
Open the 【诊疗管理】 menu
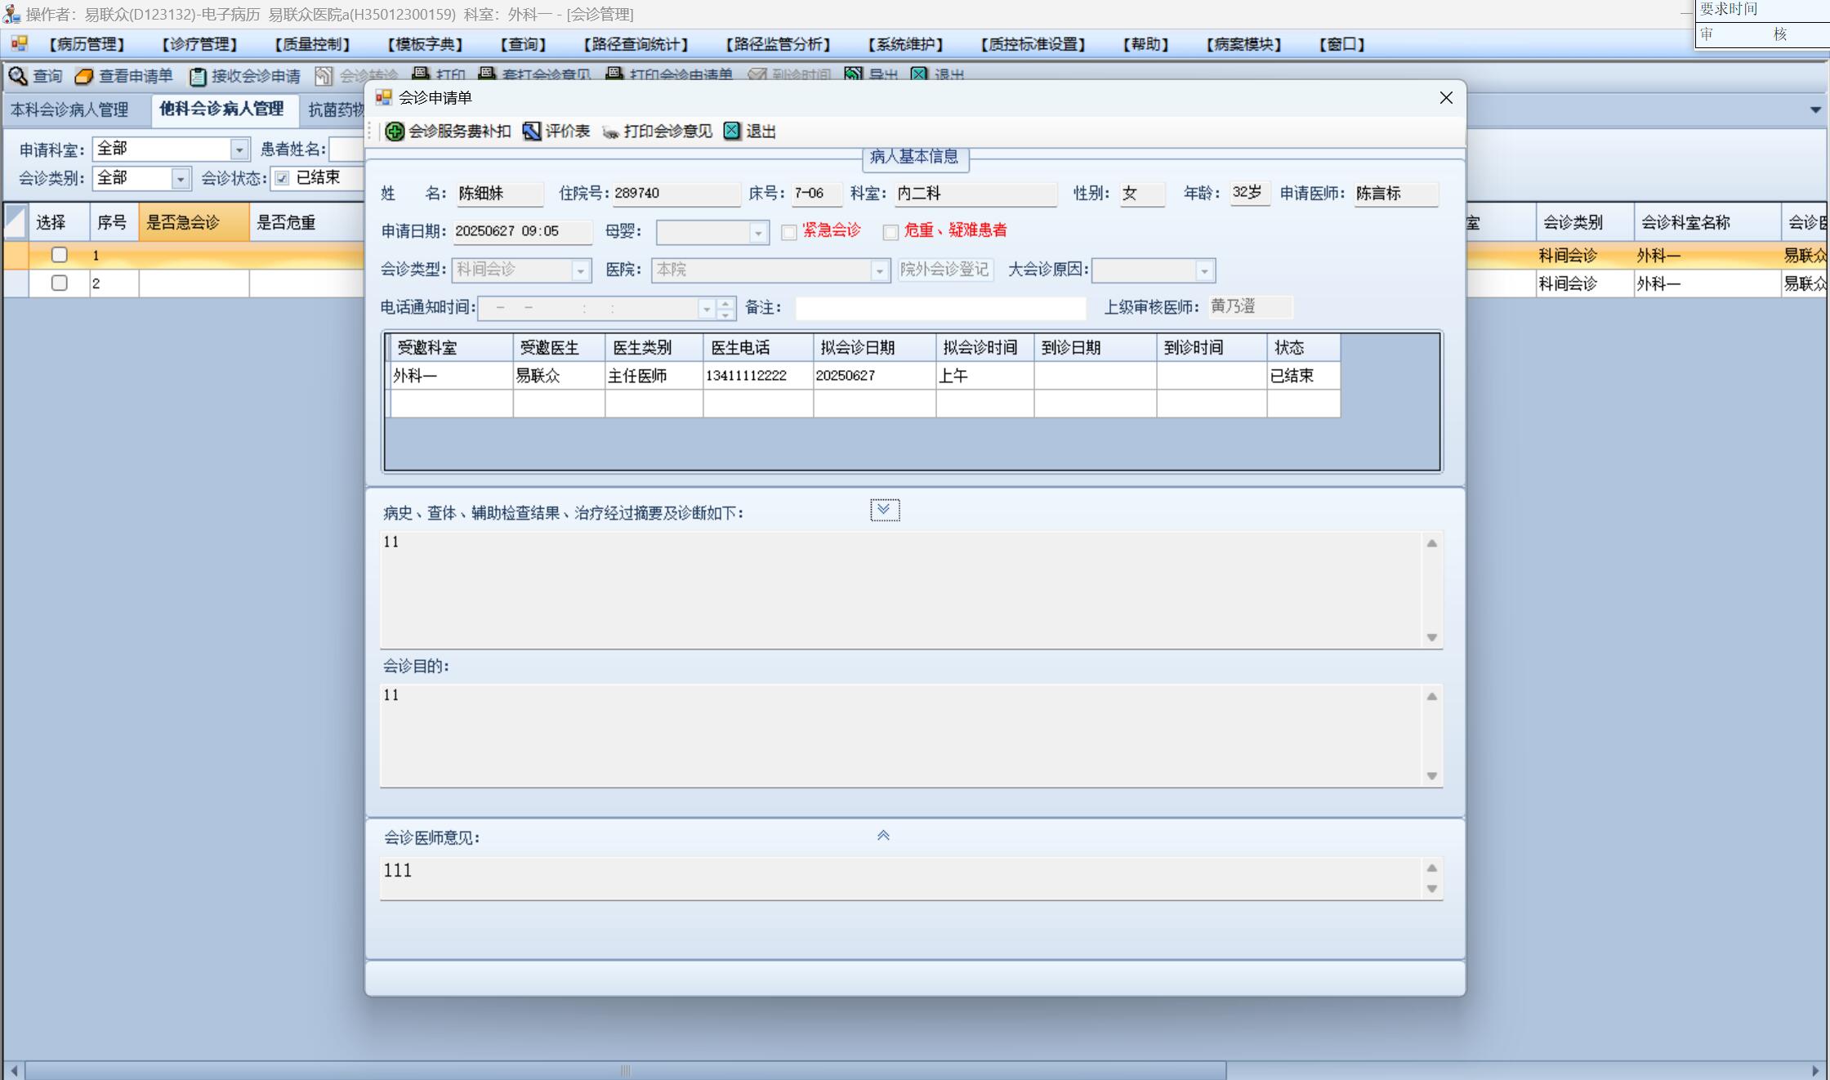(199, 44)
